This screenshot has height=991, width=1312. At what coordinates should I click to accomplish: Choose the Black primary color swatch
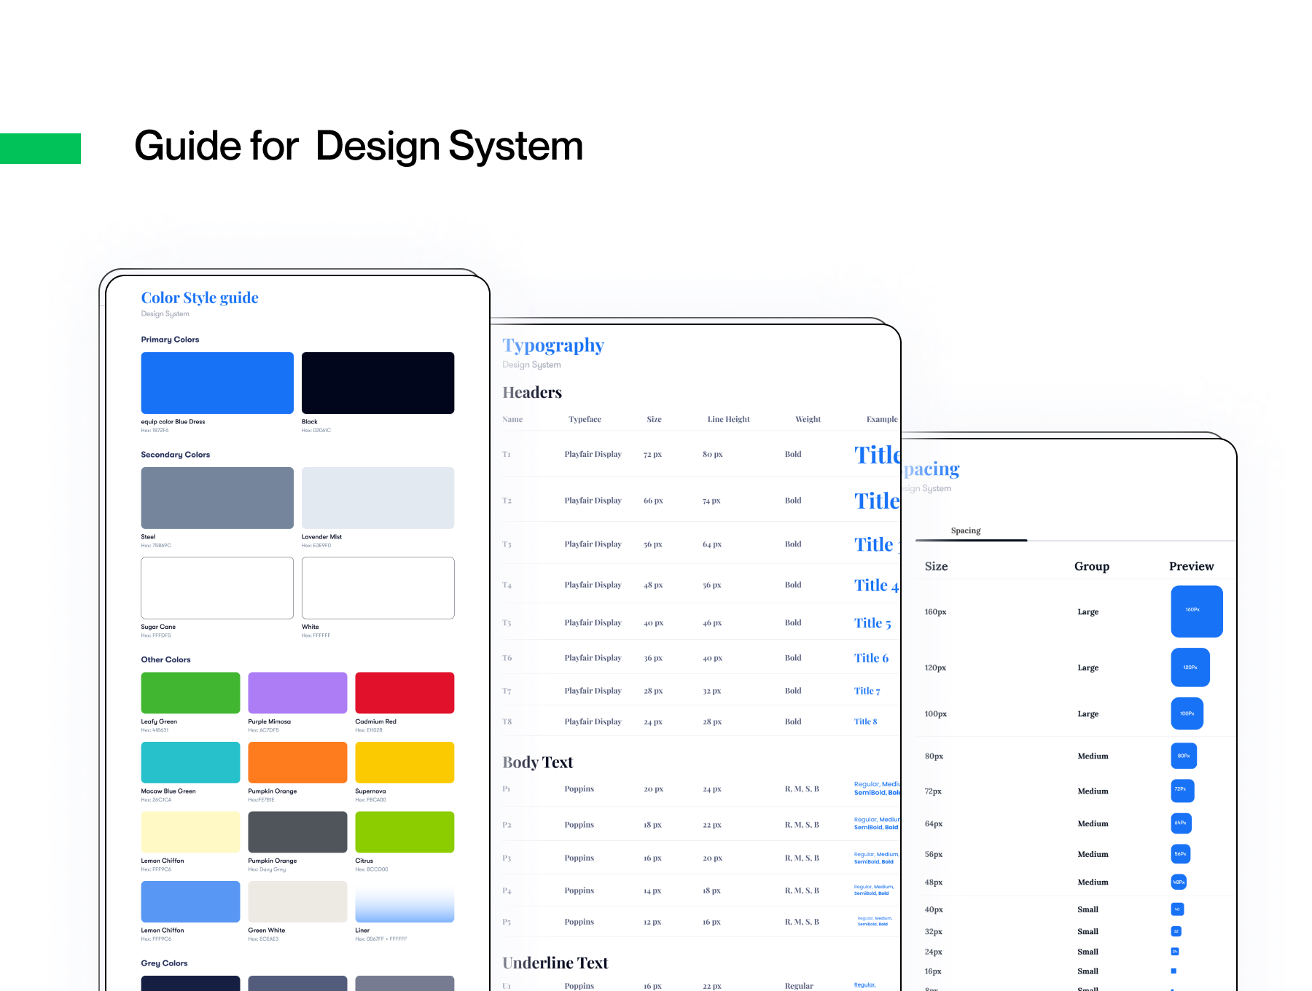(x=378, y=383)
